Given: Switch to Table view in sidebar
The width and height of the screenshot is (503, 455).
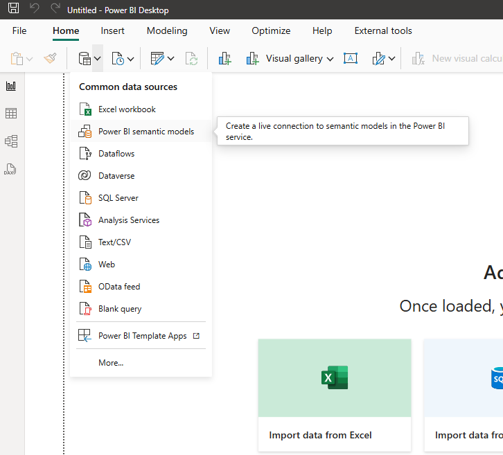Looking at the screenshot, I should click(x=11, y=113).
